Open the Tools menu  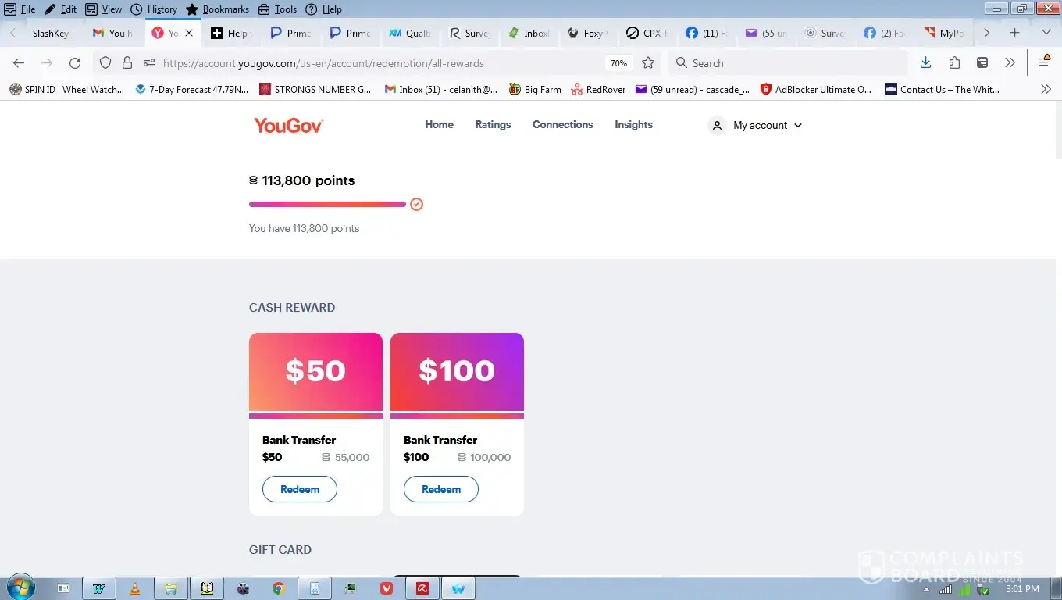pos(277,9)
